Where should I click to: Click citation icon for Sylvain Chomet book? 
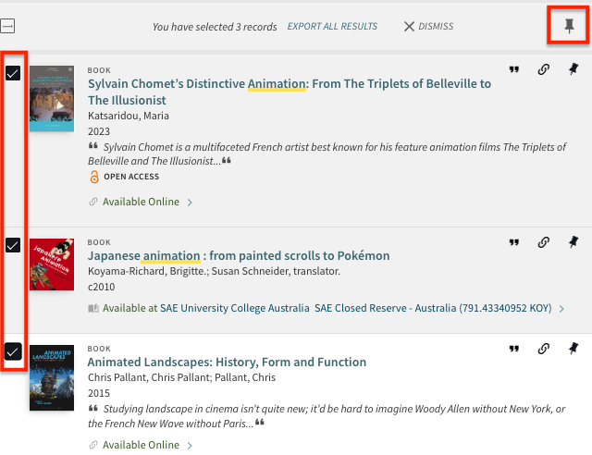514,70
